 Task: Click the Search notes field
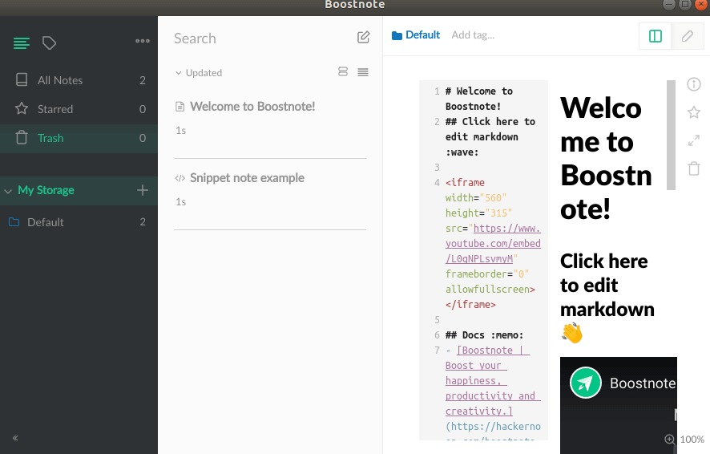260,39
